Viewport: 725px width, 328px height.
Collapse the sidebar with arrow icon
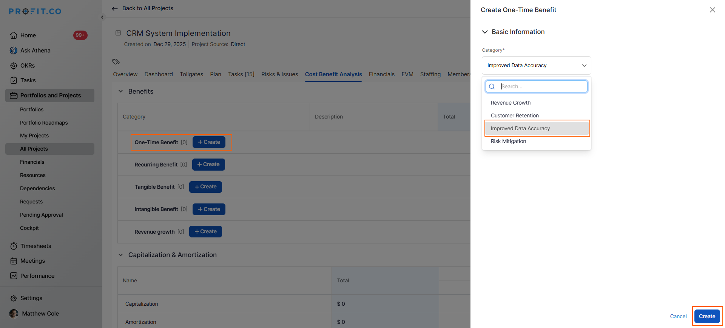102,17
